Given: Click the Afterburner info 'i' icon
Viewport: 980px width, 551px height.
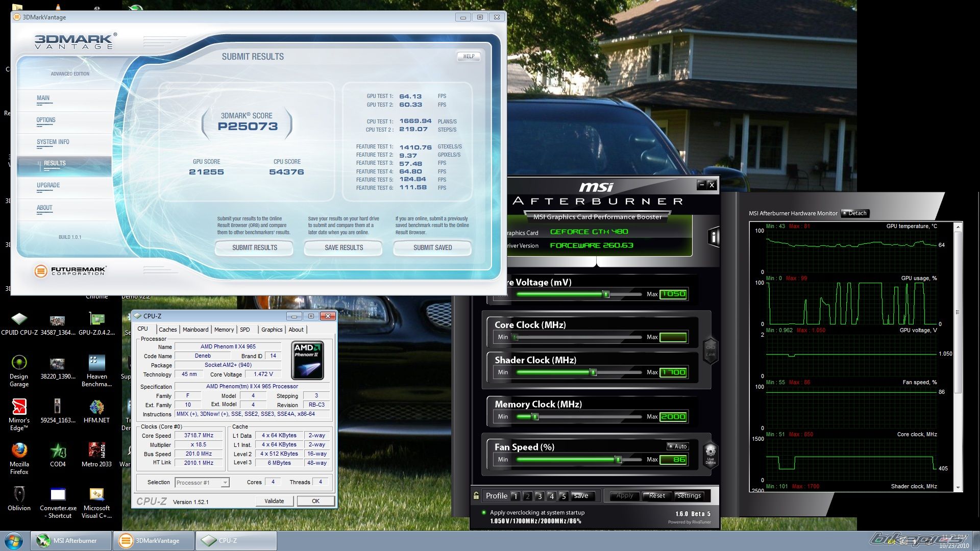Looking at the screenshot, I should [714, 236].
